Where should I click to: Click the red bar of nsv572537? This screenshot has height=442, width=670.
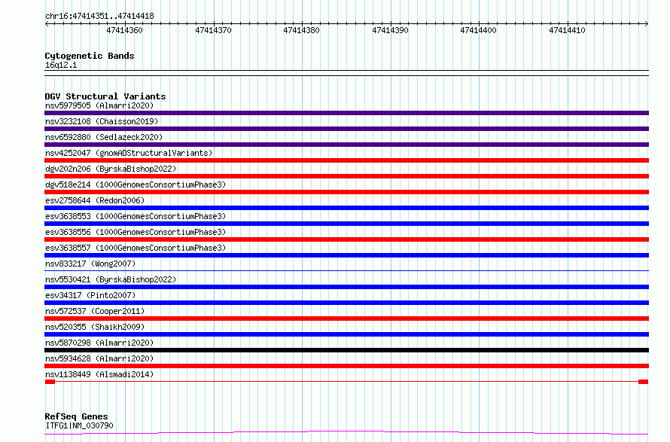[x=346, y=319]
